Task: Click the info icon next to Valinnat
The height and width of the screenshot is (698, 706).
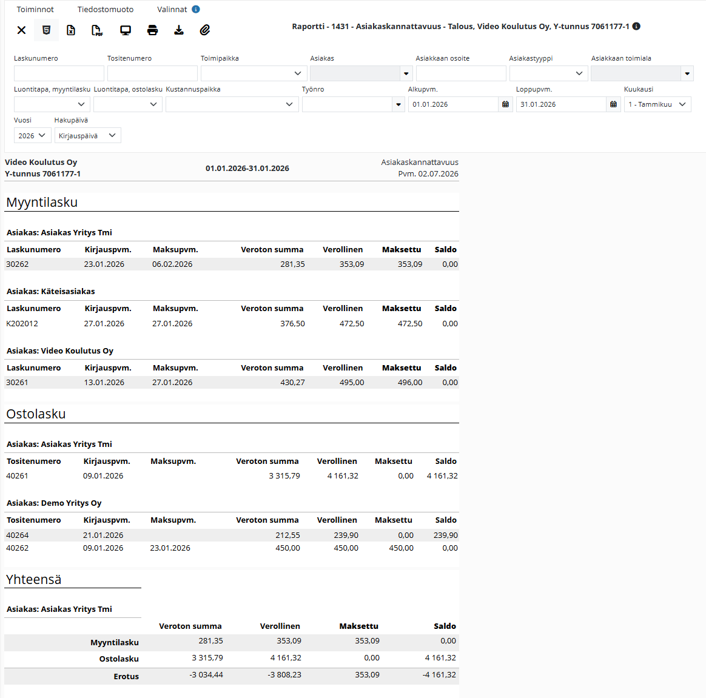Action: pyautogui.click(x=196, y=9)
